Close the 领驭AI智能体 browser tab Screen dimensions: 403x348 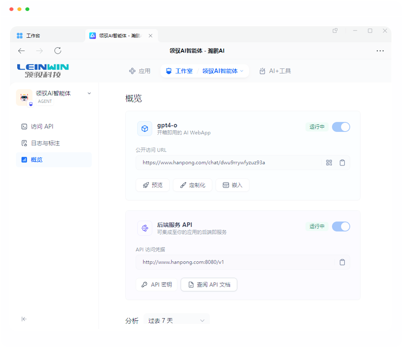click(x=151, y=36)
